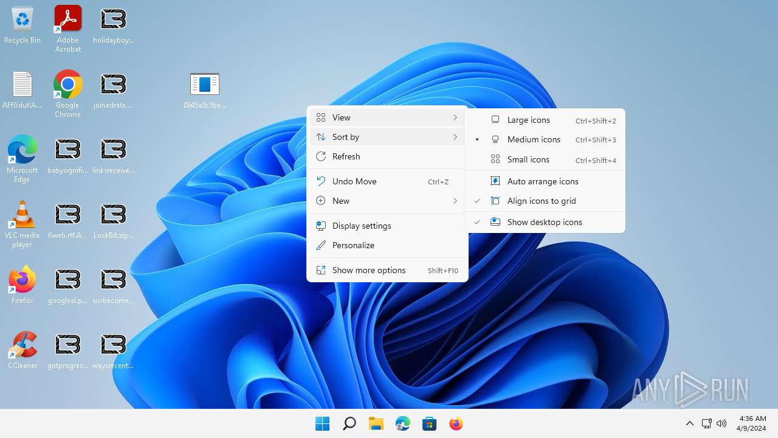Open the Recycle Bin desktop icon
Screen dimensions: 778x438
click(x=22, y=26)
